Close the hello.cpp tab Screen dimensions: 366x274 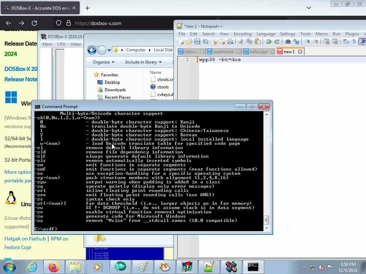pos(272,51)
